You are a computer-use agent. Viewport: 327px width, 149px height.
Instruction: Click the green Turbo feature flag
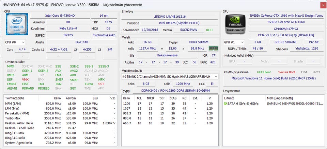click(x=89, y=84)
